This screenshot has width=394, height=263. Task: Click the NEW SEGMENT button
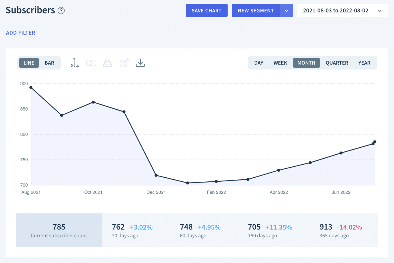click(256, 11)
